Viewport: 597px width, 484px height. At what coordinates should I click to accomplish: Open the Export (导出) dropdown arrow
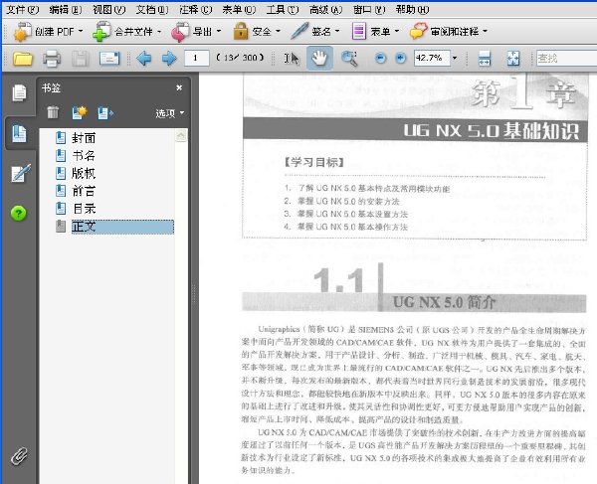click(219, 31)
